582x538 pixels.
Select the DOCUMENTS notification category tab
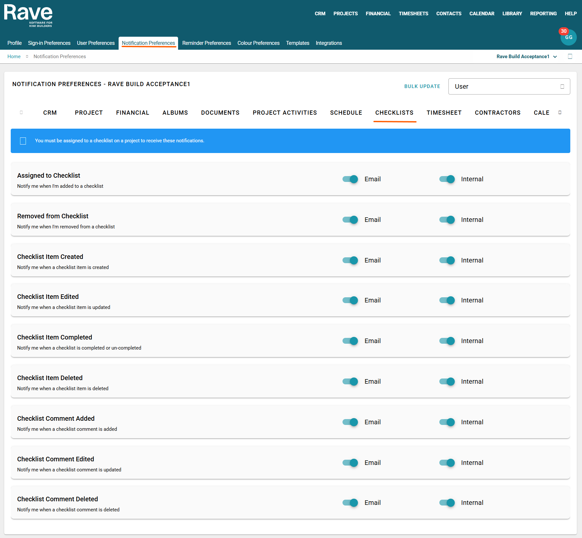pos(220,113)
